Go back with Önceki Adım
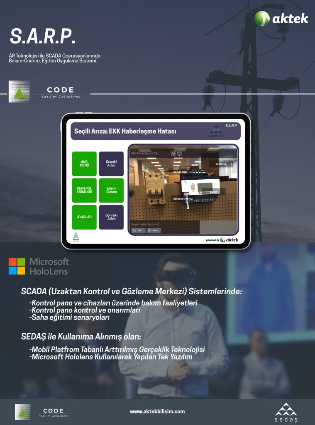The width and height of the screenshot is (315, 425). 111,164
